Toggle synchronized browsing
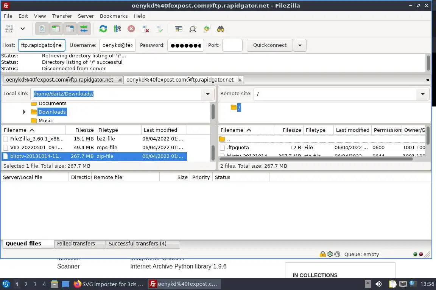Viewport: 436px width, 290px height. point(207,29)
